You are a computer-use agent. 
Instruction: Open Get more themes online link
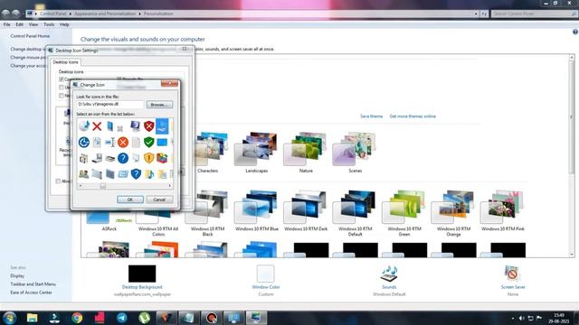pyautogui.click(x=413, y=116)
